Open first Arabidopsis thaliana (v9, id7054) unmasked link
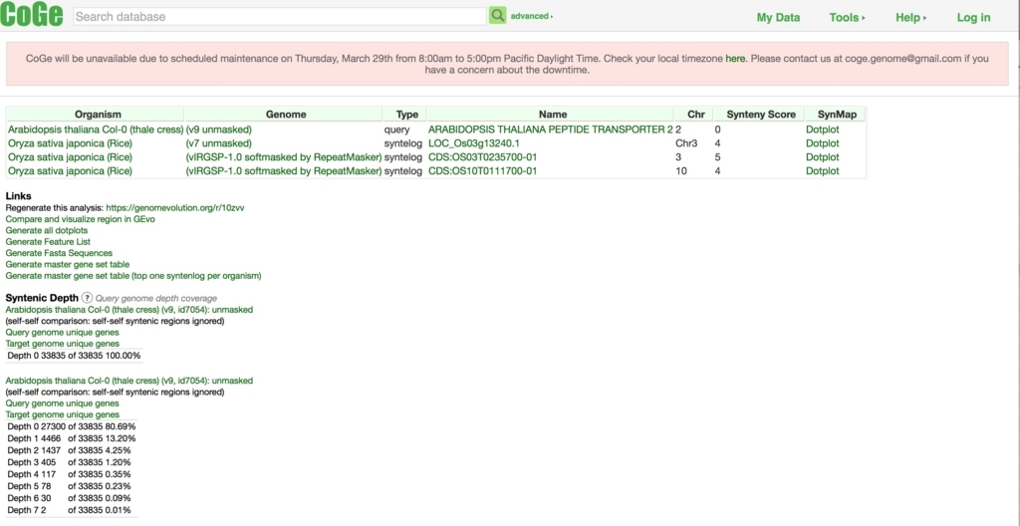 128,309
